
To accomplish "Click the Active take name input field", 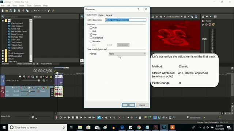I will click(x=126, y=20).
